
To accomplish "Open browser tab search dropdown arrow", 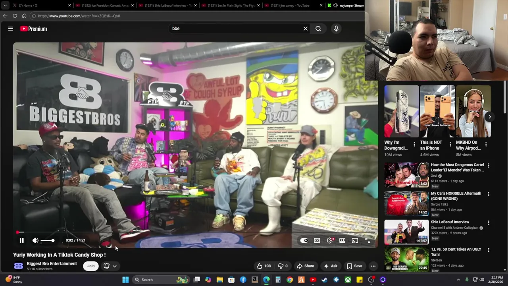I will tap(5, 6).
